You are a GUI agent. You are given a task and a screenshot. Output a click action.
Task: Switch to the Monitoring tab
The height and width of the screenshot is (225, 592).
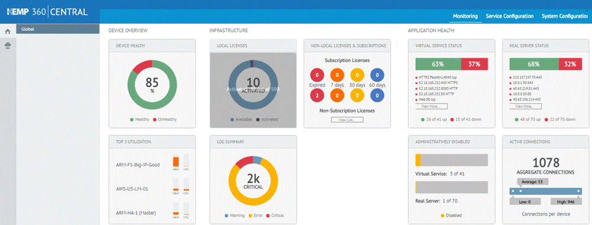pyautogui.click(x=465, y=16)
